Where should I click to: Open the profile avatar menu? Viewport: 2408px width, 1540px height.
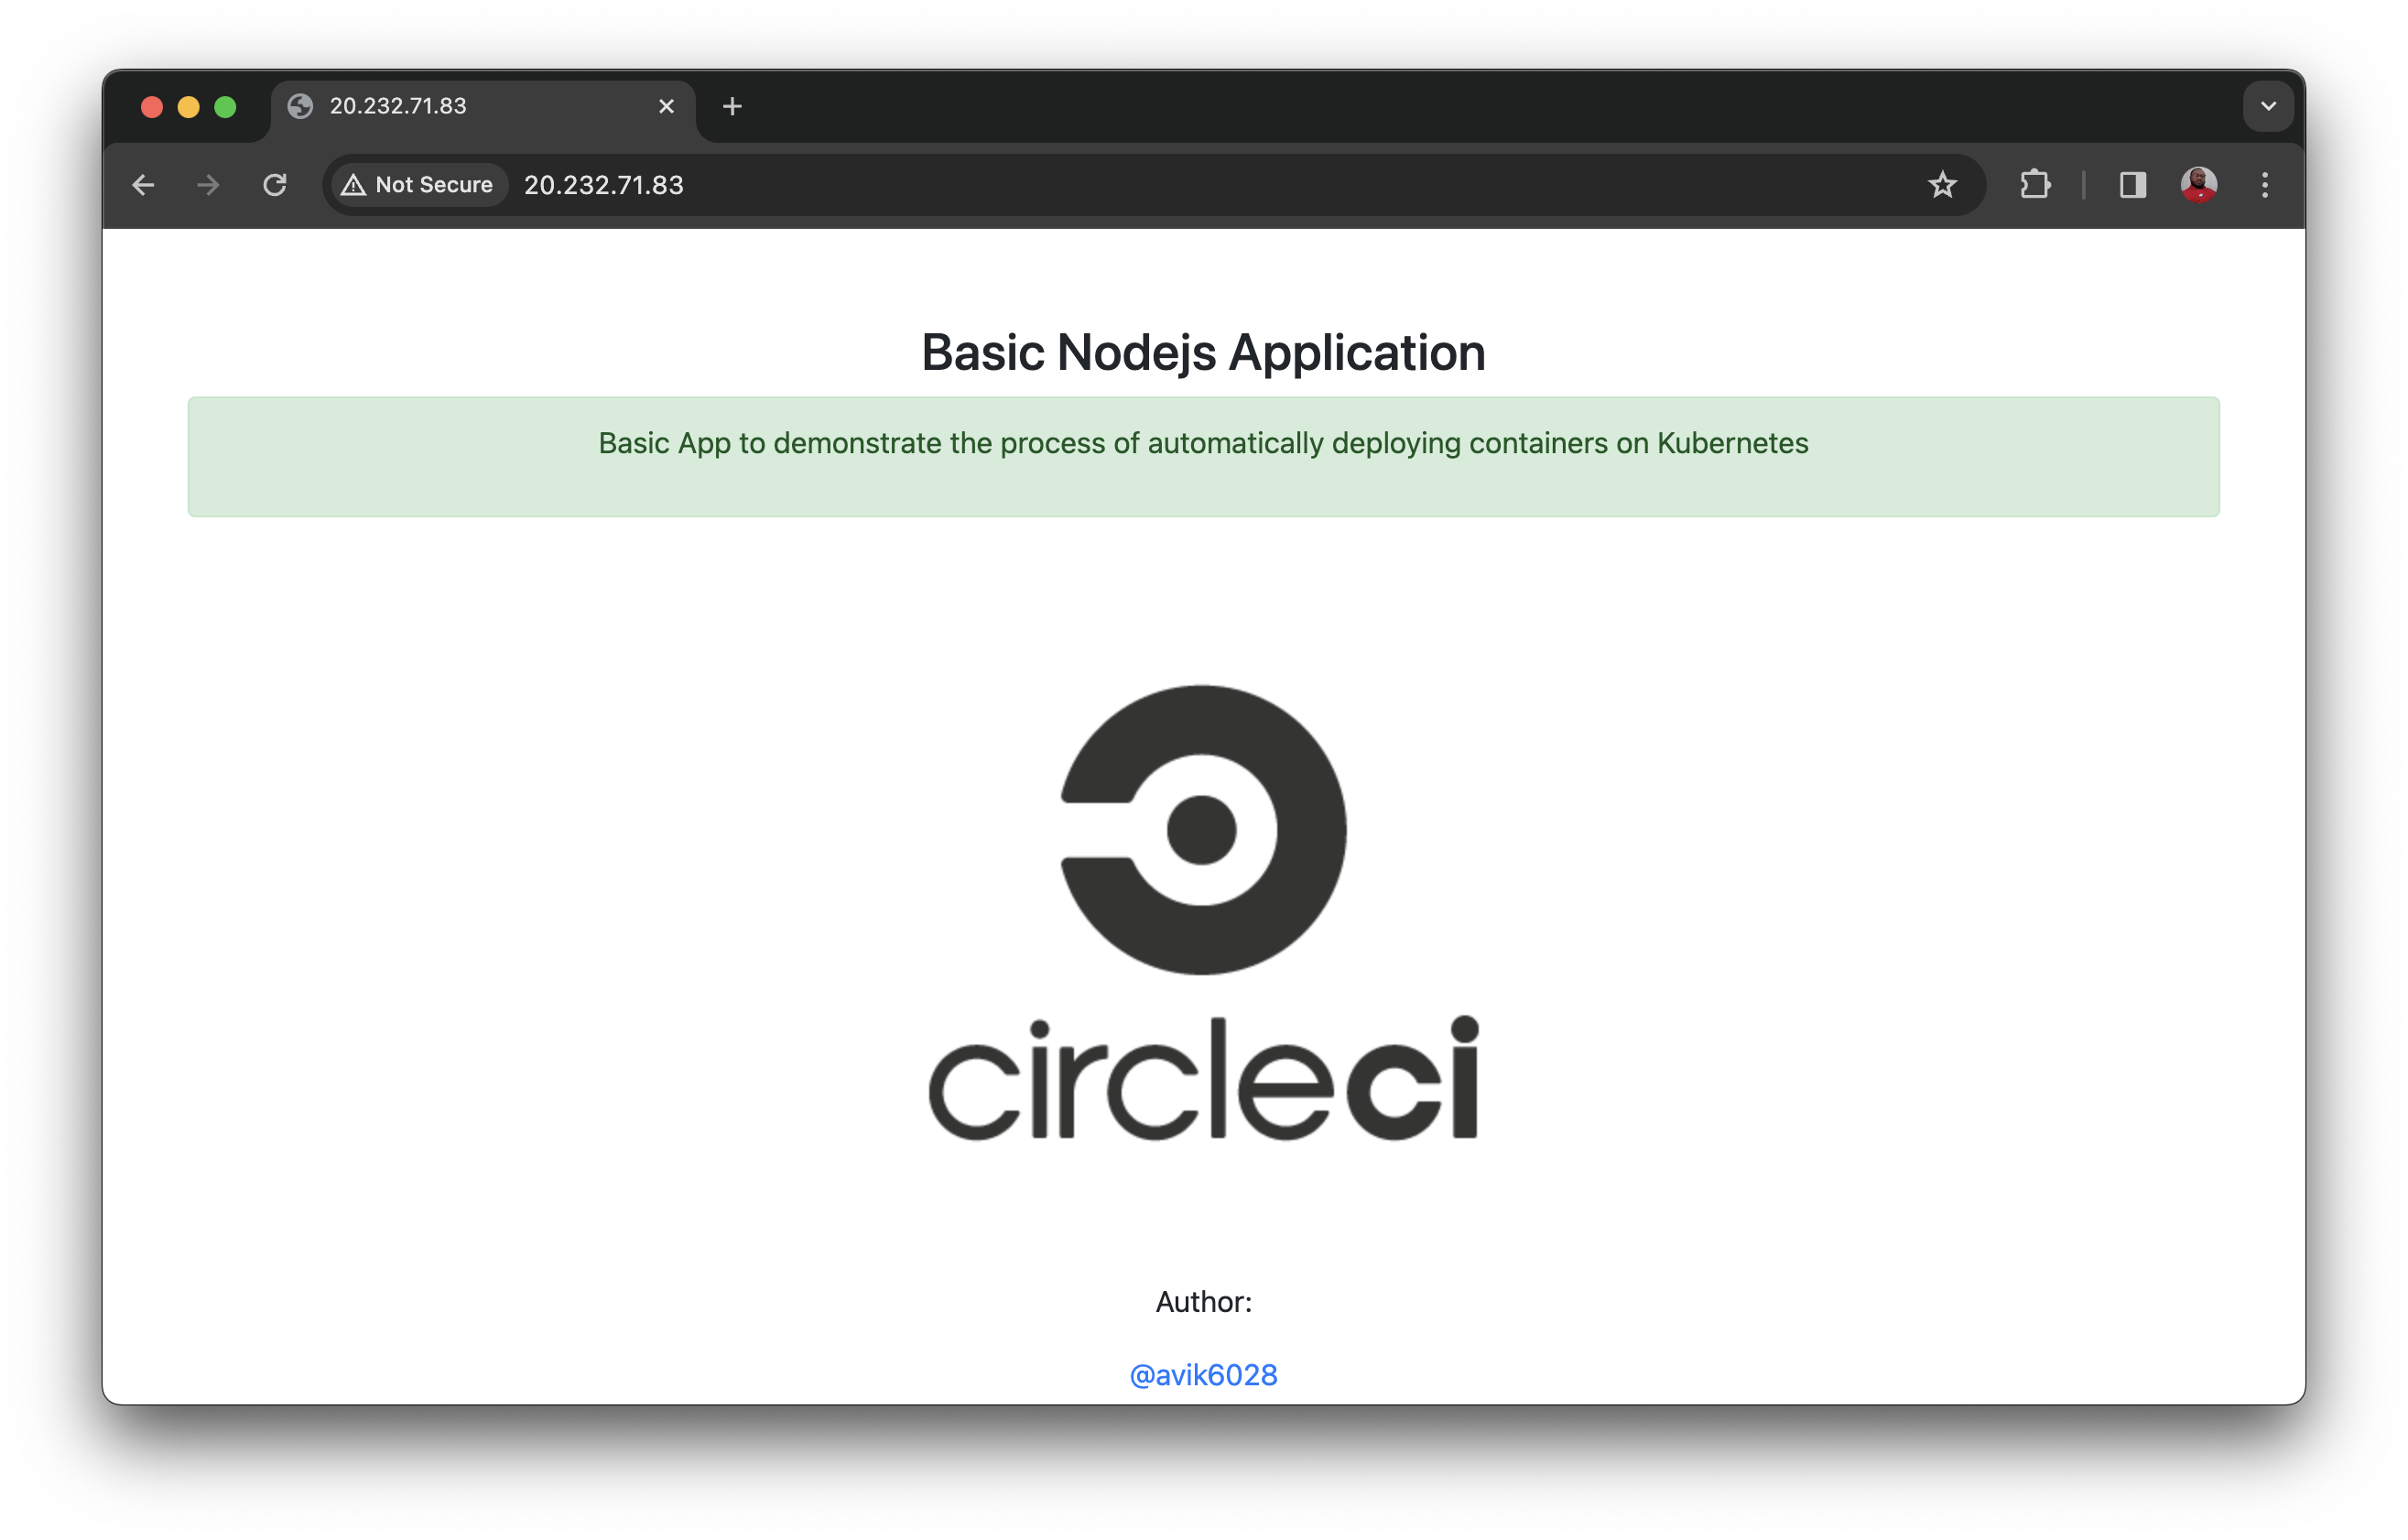point(2198,185)
